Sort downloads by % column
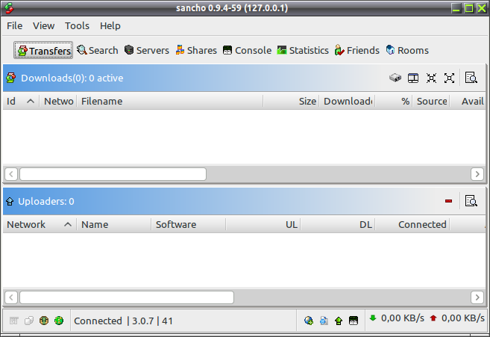Screen dimensions: 490x337 (394, 101)
